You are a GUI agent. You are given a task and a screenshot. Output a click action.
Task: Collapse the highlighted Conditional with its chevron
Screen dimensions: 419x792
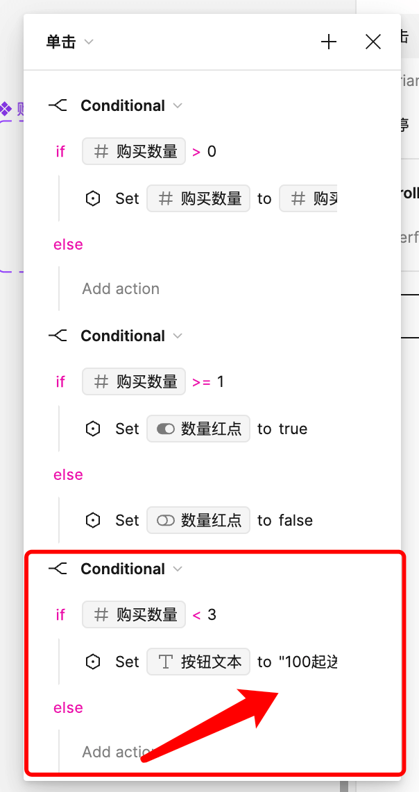tap(179, 569)
